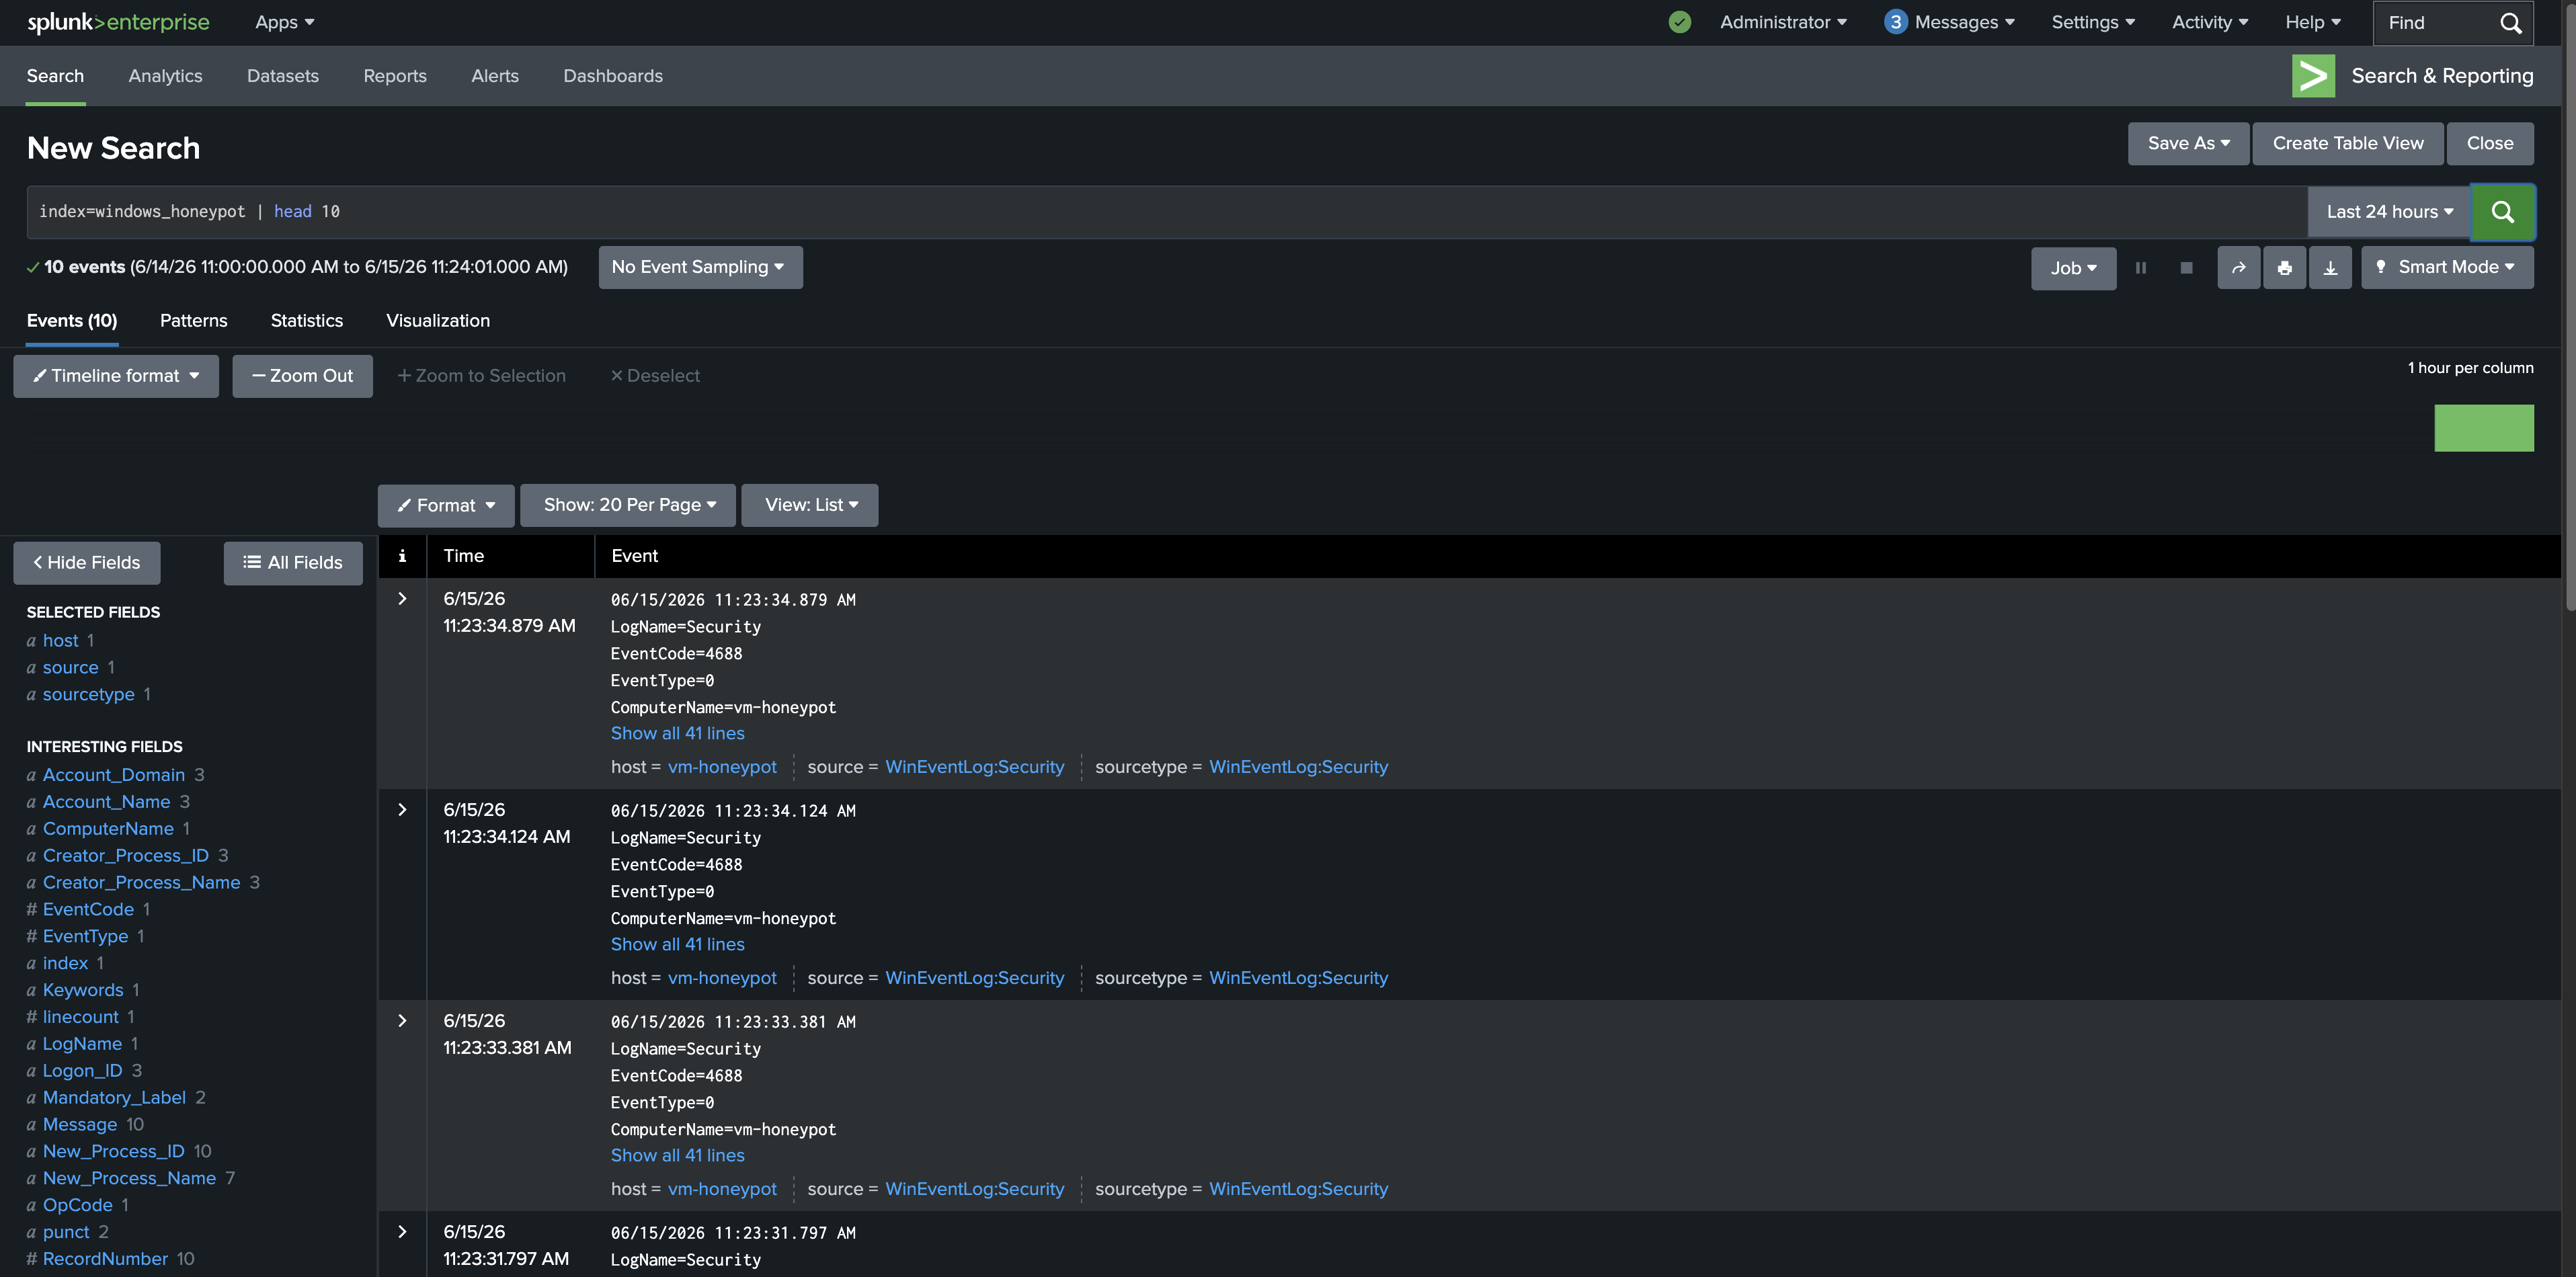Open the Smart Mode dropdown
This screenshot has height=1277, width=2576.
(x=2447, y=268)
